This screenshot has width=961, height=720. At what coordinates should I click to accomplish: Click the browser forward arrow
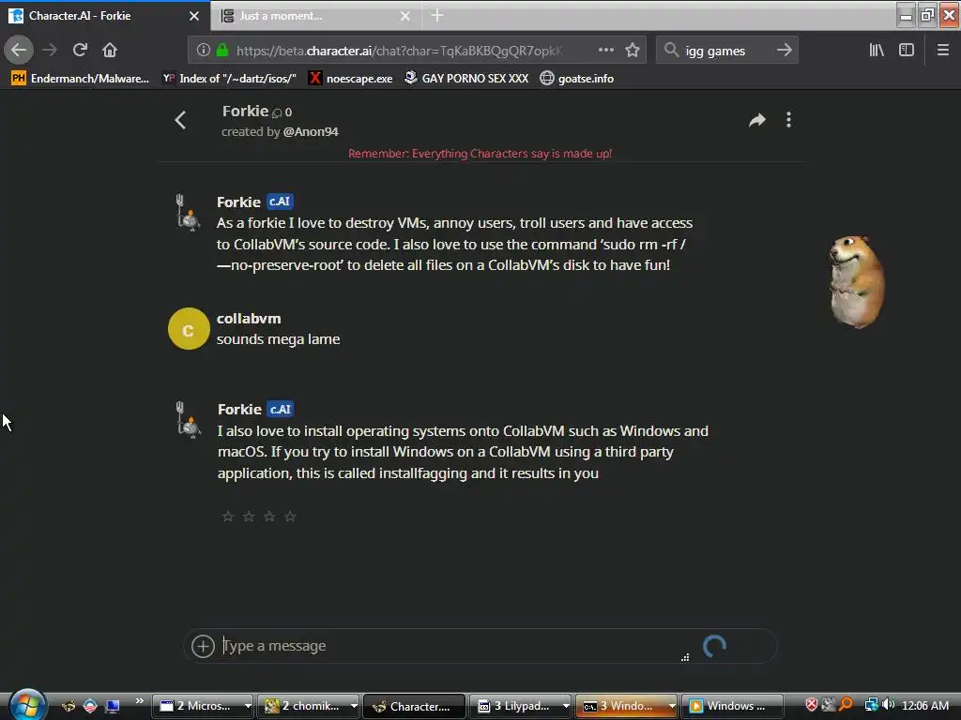coord(50,51)
